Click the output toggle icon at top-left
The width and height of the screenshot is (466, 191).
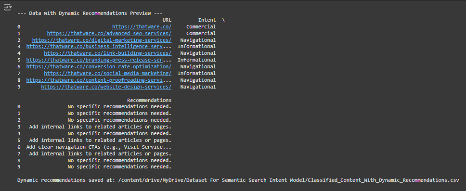8,7
